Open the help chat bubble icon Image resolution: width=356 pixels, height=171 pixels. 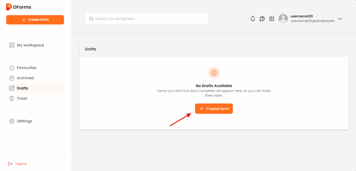point(262,19)
